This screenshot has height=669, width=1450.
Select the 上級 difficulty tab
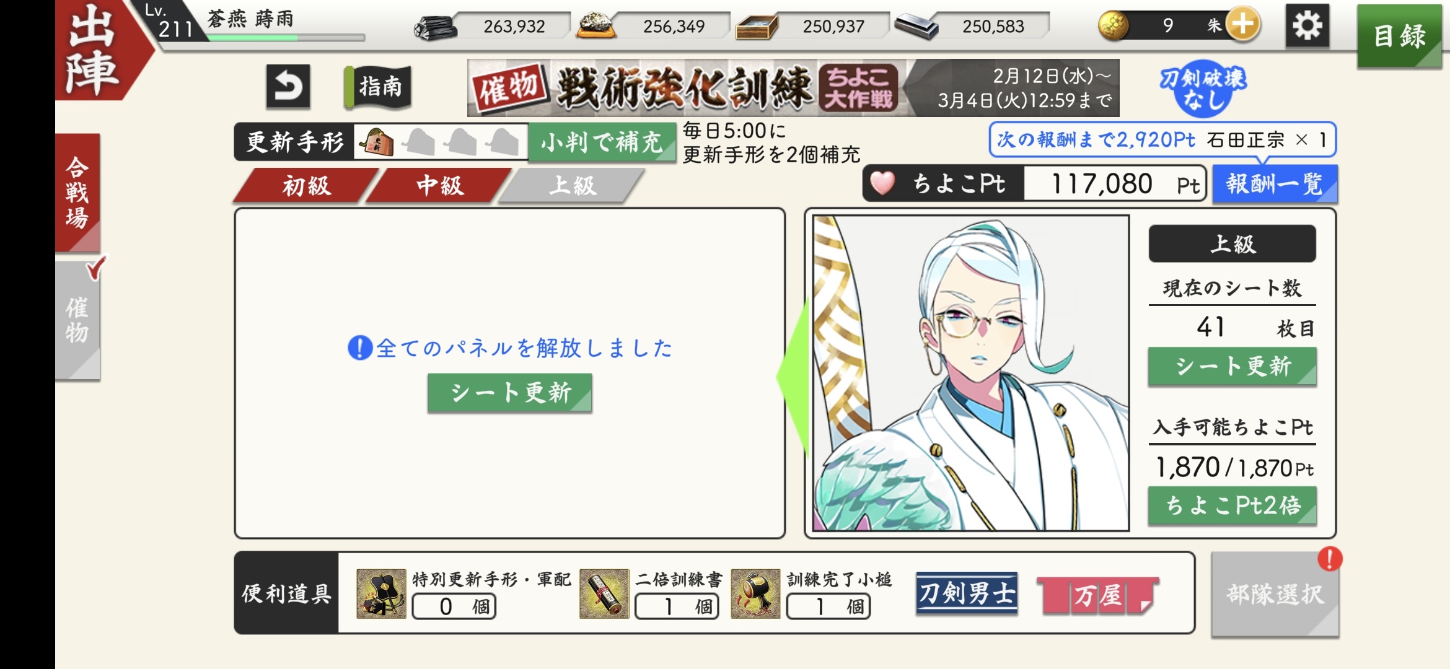point(572,185)
